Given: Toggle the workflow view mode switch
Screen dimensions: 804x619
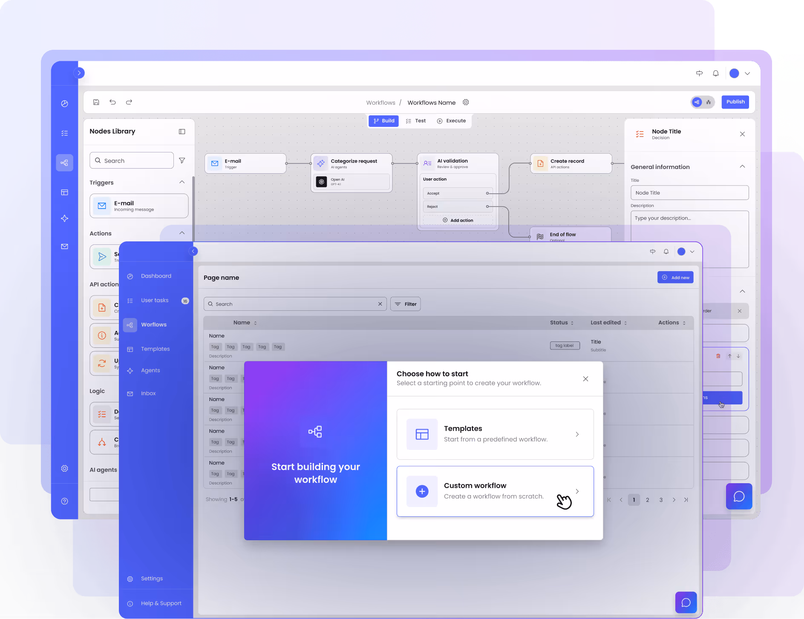Looking at the screenshot, I should (702, 102).
